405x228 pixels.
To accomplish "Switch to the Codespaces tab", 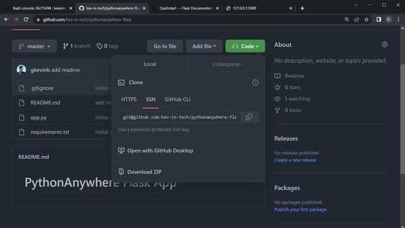I will (x=227, y=64).
